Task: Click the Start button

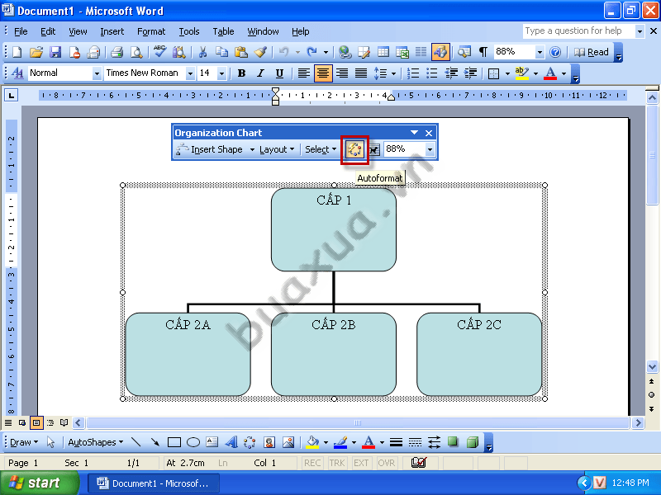Action: click(40, 483)
